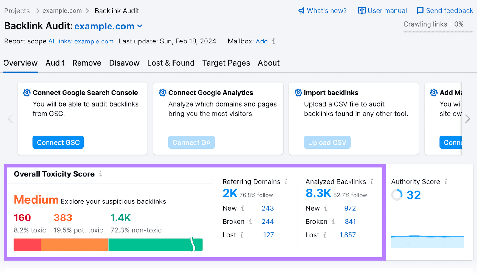The height and width of the screenshot is (275, 477).
Task: Click the gear icon on Connect Google Analytics card
Action: [162, 93]
